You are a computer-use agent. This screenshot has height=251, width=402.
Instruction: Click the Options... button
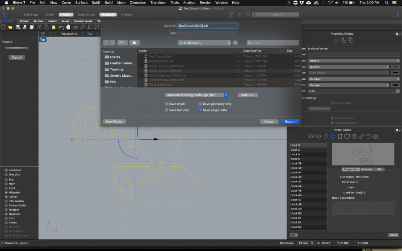tap(247, 95)
